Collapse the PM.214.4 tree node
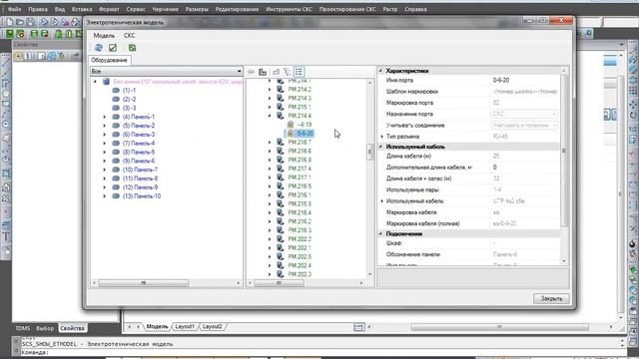639x359 pixels. pos(270,116)
